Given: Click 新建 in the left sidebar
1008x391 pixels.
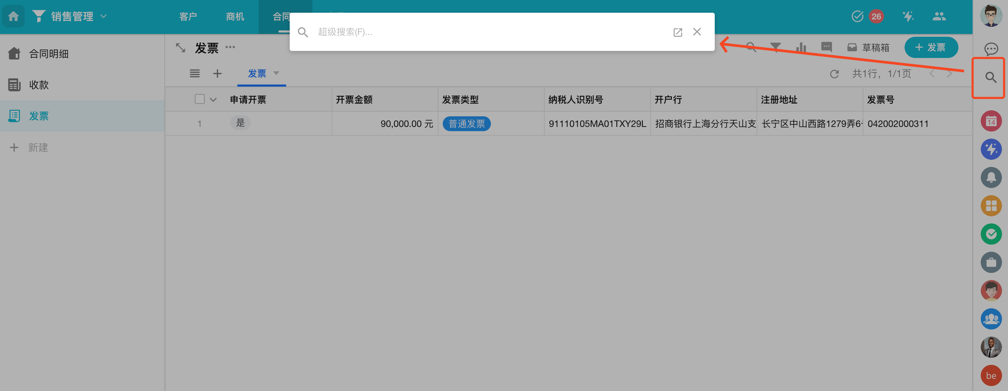Looking at the screenshot, I should click(38, 147).
